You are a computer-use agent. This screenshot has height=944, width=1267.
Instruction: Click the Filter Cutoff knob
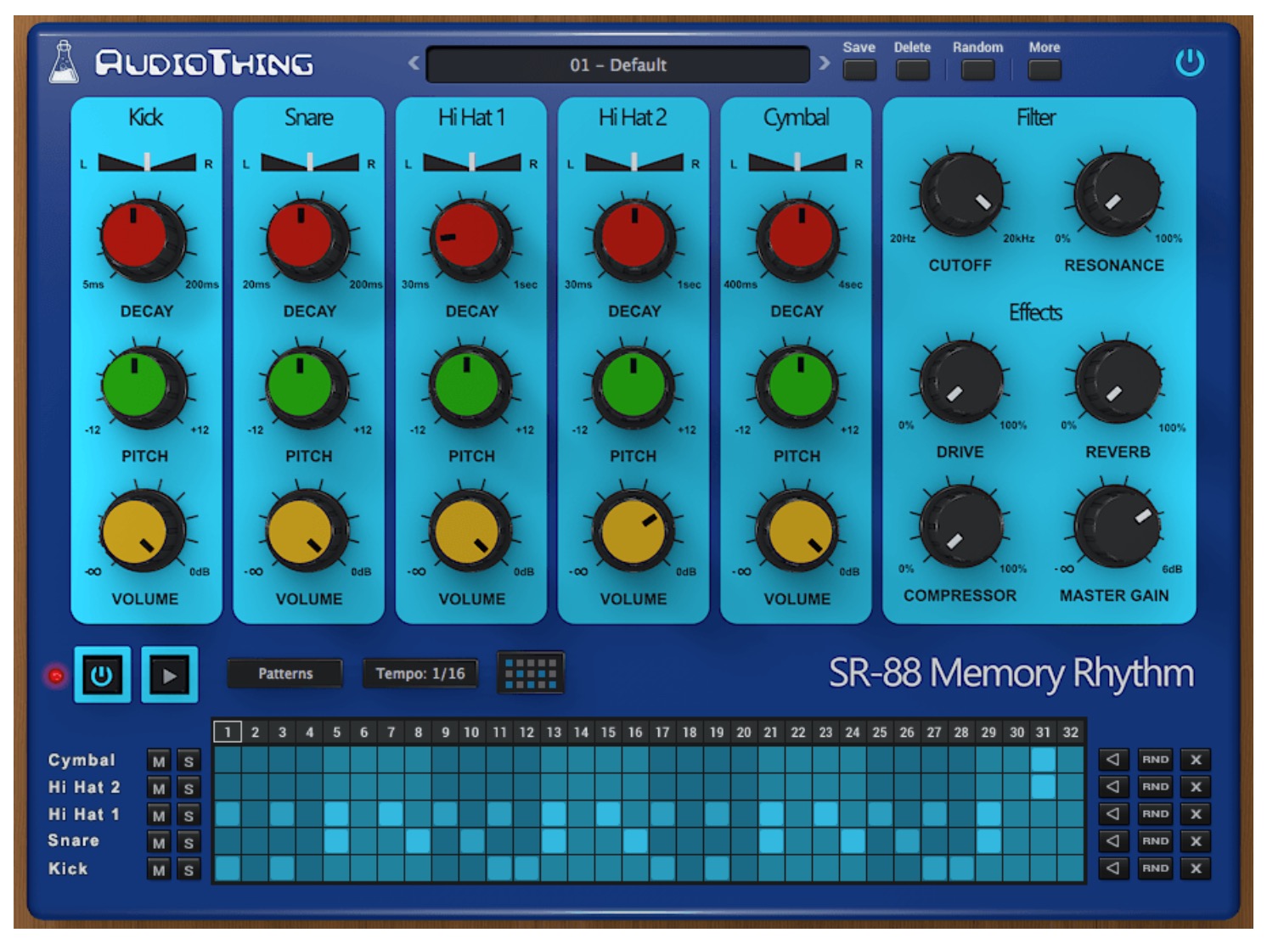[x=961, y=194]
